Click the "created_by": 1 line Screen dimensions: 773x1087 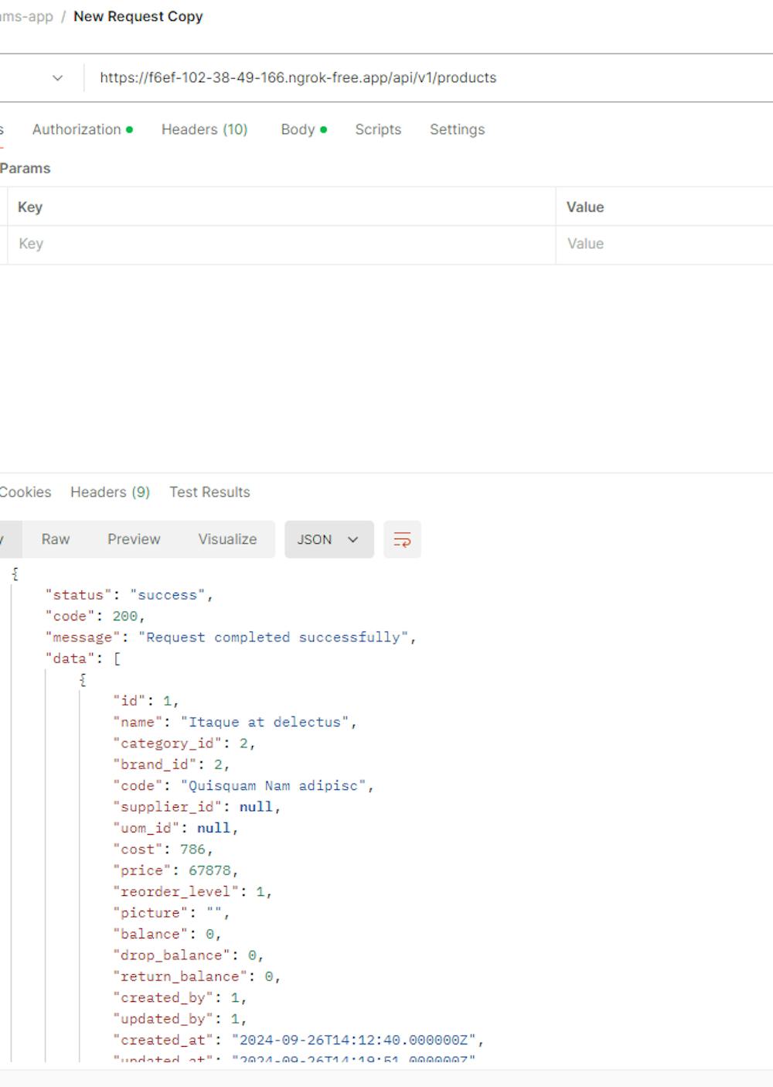click(180, 997)
